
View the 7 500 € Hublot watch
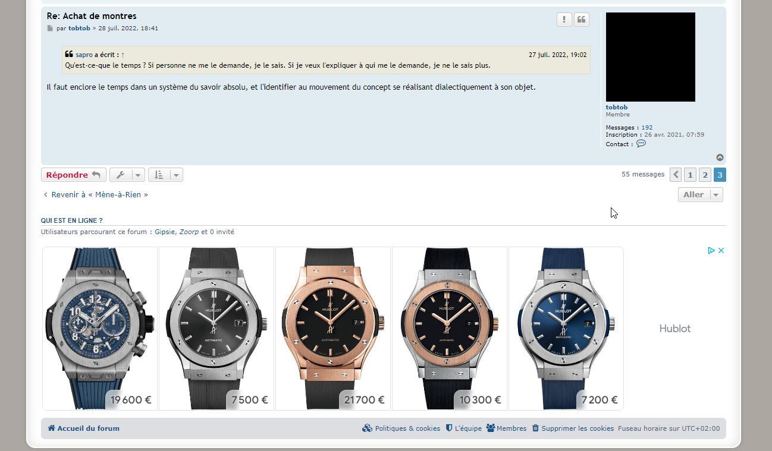(x=216, y=329)
